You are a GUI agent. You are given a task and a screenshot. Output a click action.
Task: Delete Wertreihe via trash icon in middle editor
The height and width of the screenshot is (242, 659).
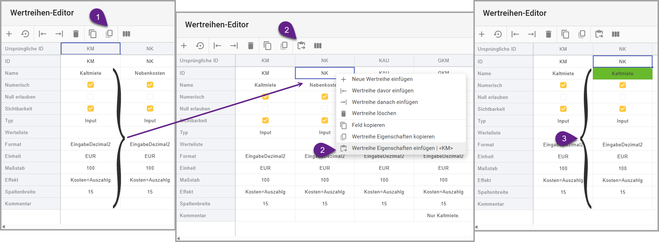pyautogui.click(x=250, y=46)
